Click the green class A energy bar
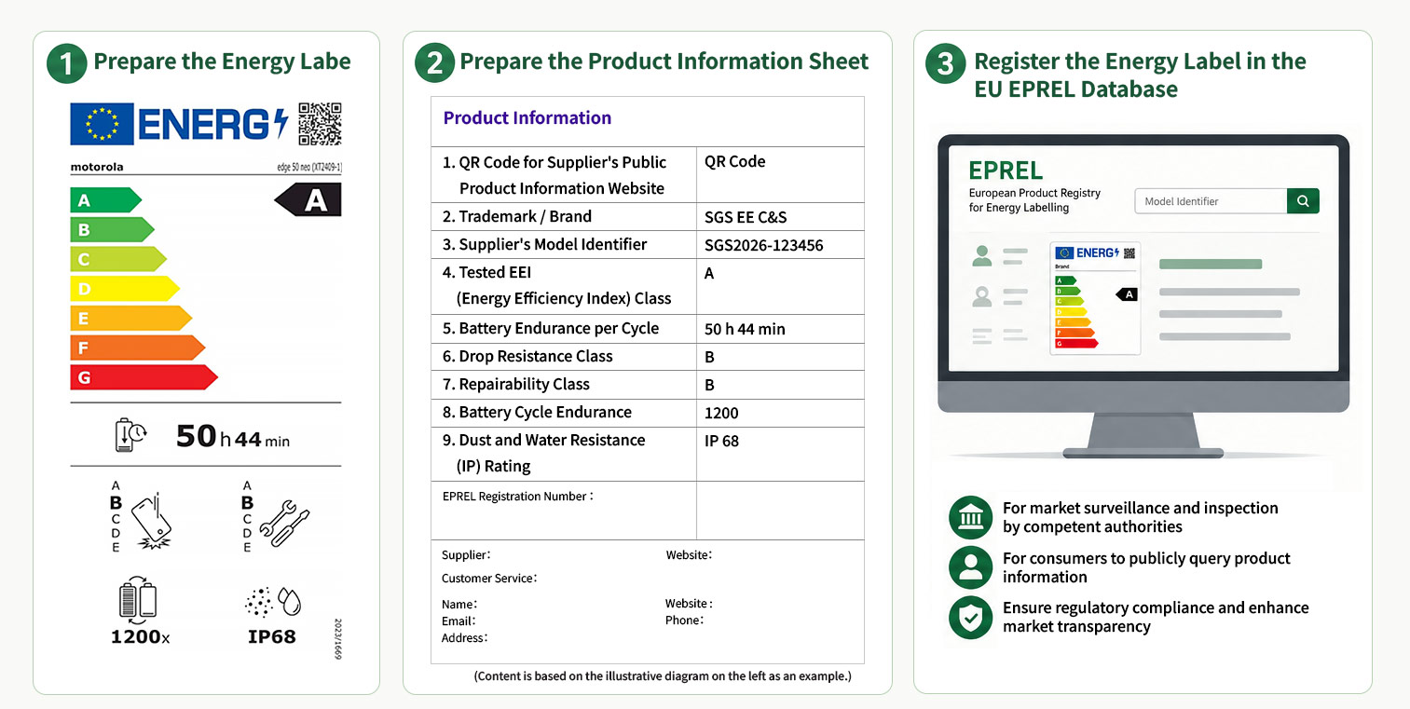Image resolution: width=1410 pixels, height=709 pixels. 105,200
